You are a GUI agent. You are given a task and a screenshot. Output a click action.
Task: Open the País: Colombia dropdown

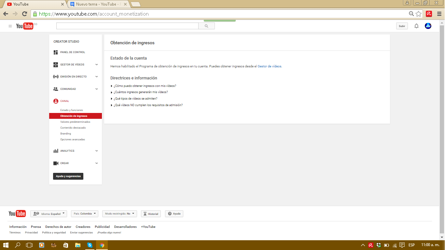click(85, 214)
